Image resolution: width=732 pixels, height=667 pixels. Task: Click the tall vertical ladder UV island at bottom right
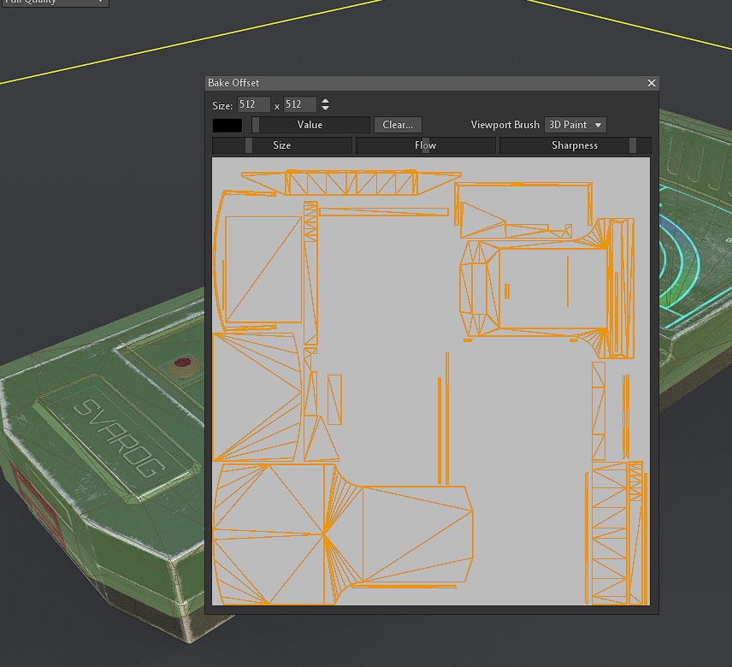[x=609, y=533]
